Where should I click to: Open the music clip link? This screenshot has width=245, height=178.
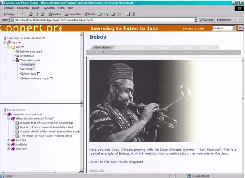pos(97,170)
